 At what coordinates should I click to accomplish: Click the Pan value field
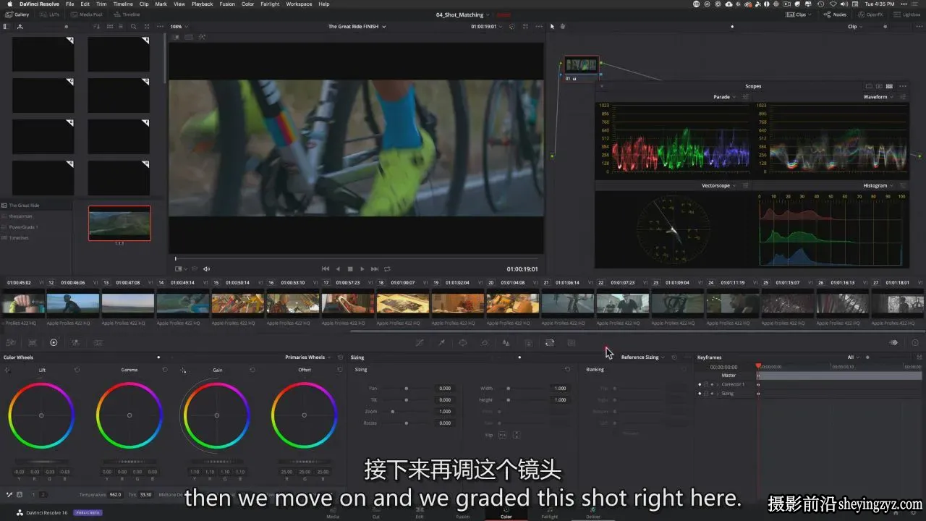pyautogui.click(x=445, y=389)
